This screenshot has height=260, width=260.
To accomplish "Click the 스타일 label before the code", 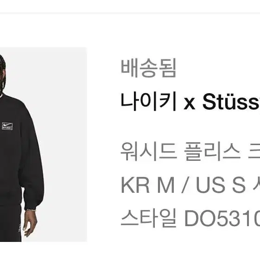I will [x=148, y=218].
